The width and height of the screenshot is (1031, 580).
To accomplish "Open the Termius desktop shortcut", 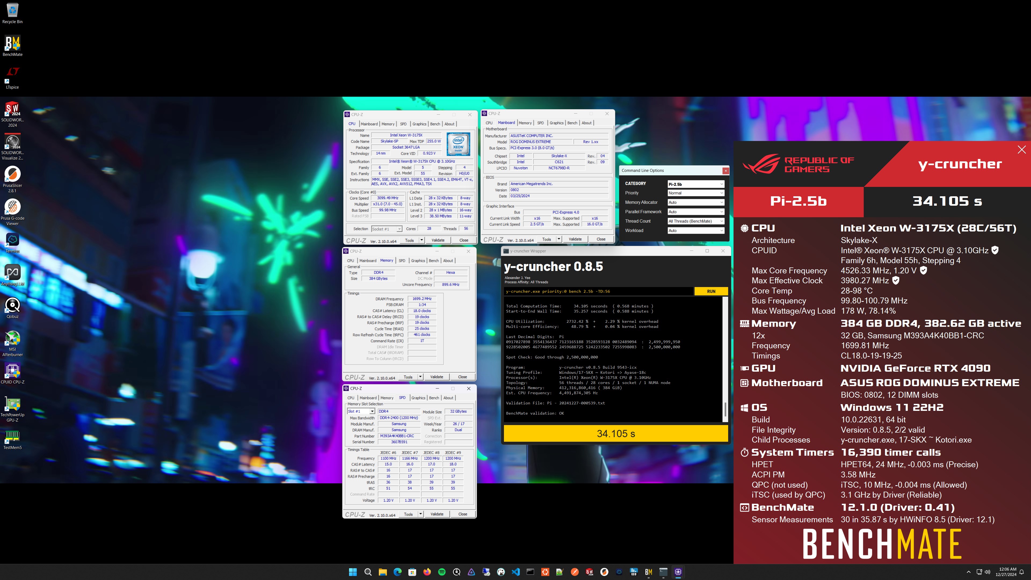I will (x=12, y=243).
